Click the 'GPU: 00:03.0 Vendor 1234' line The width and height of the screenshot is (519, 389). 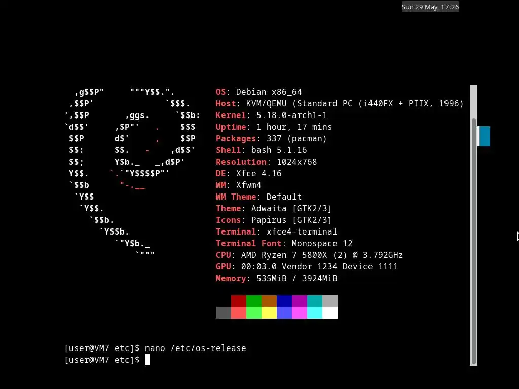click(307, 266)
